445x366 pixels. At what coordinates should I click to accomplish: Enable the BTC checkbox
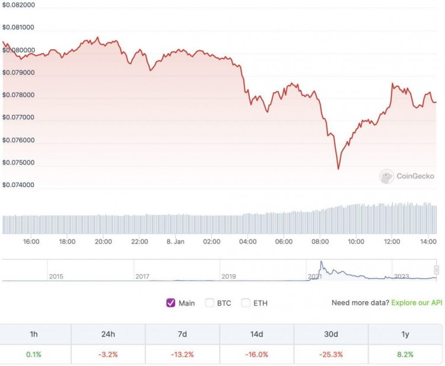[209, 303]
